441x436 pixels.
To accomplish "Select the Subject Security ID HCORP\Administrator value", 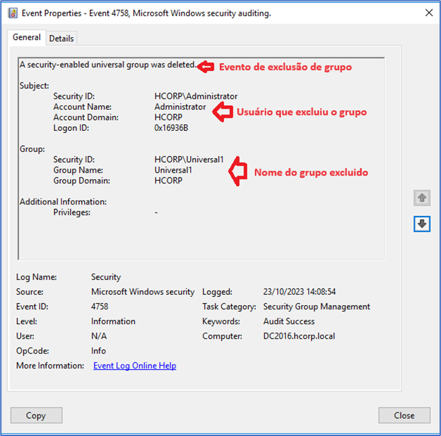I will coord(196,97).
